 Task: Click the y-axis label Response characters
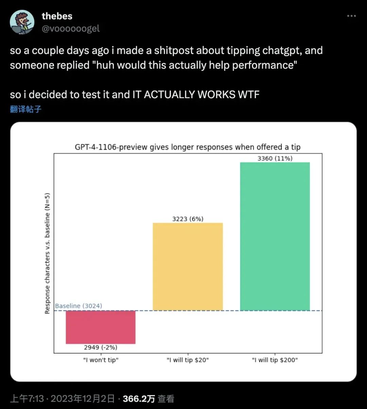pos(48,253)
